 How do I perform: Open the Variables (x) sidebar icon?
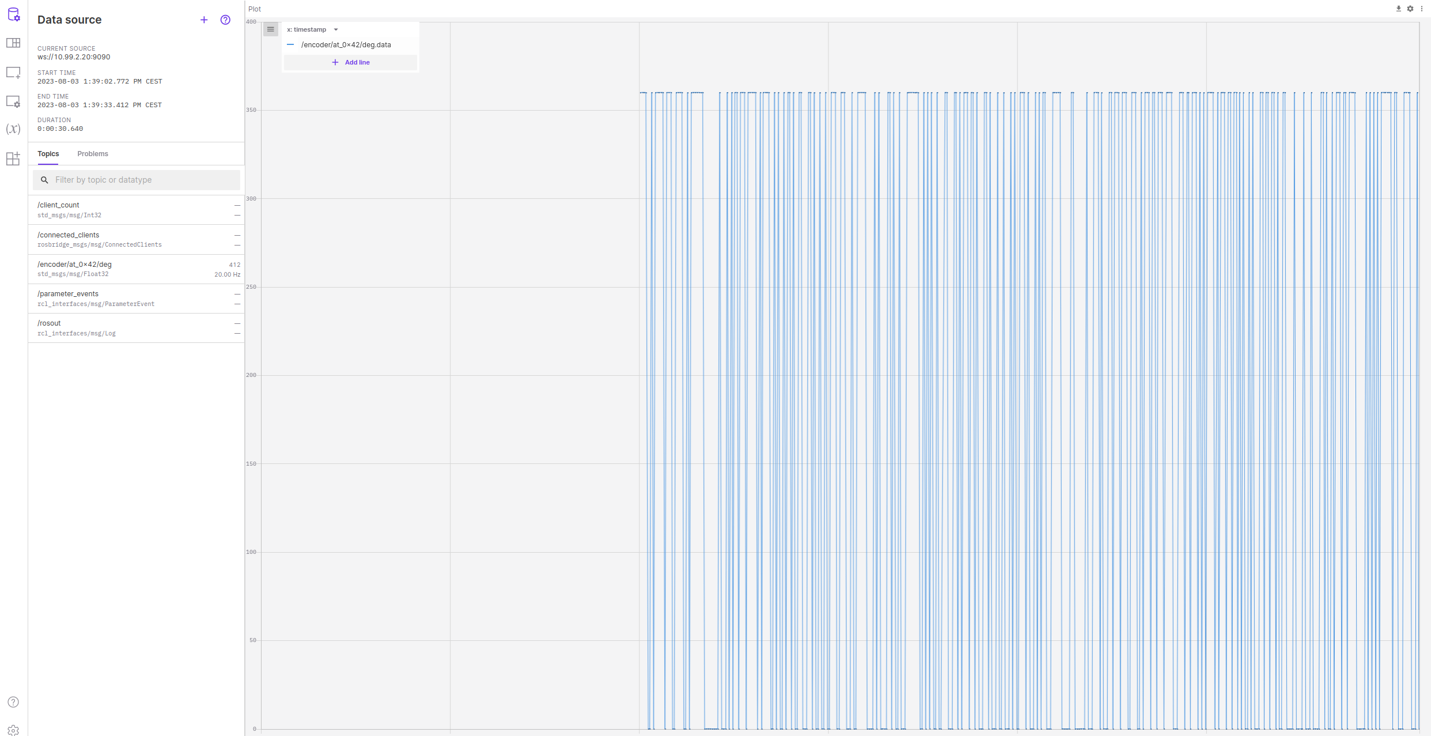click(13, 129)
